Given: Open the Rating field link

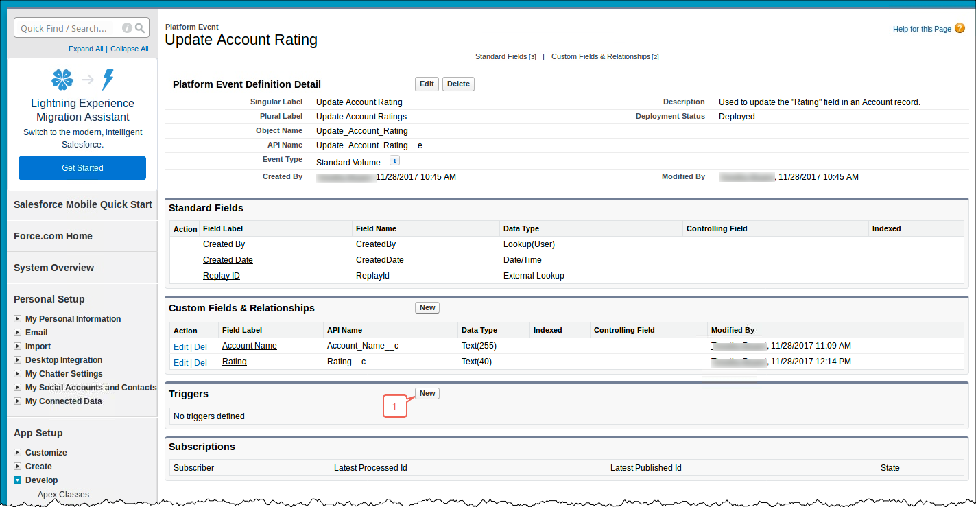Looking at the screenshot, I should tap(235, 362).
